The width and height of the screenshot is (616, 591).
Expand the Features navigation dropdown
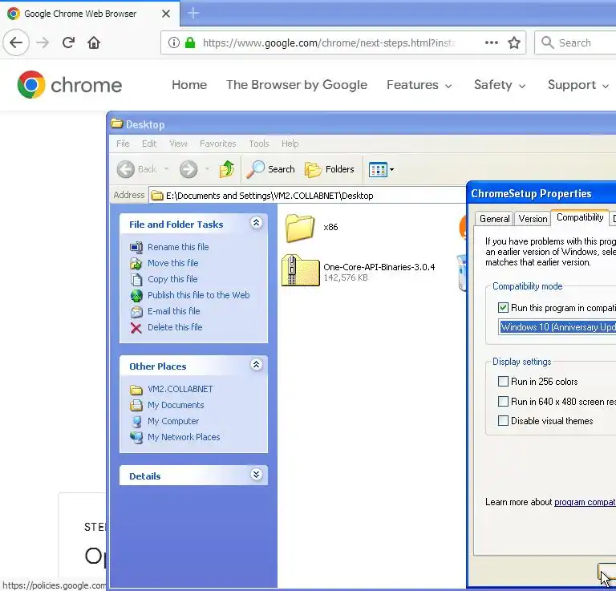(419, 85)
